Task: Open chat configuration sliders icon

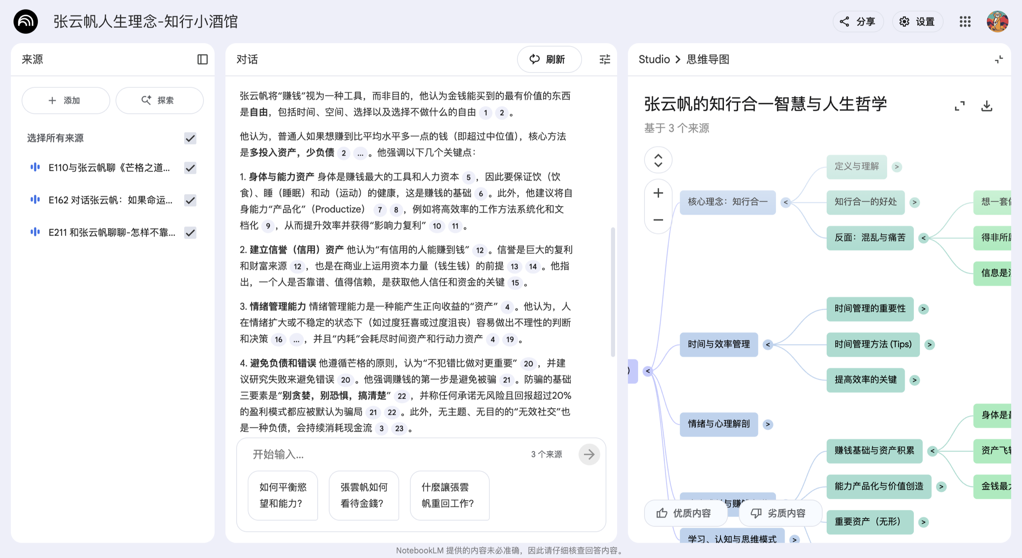Action: pyautogui.click(x=604, y=60)
